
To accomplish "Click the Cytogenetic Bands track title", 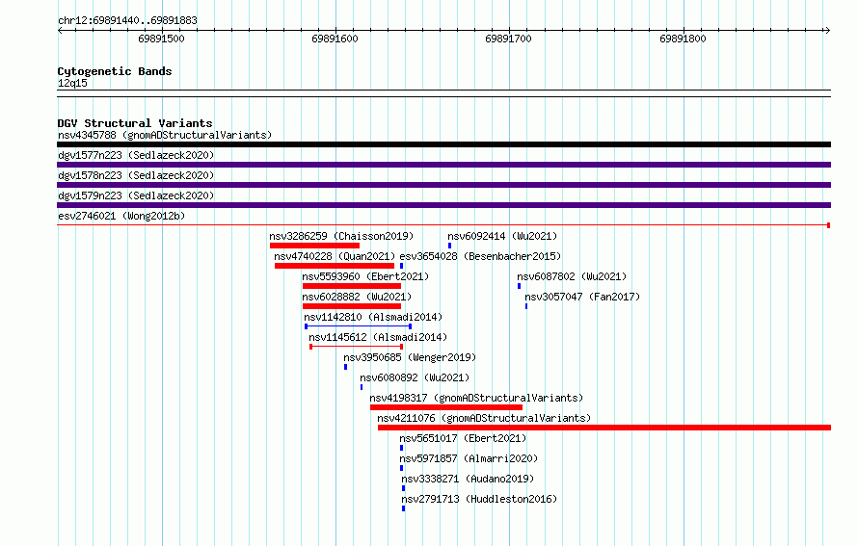I will [x=115, y=71].
